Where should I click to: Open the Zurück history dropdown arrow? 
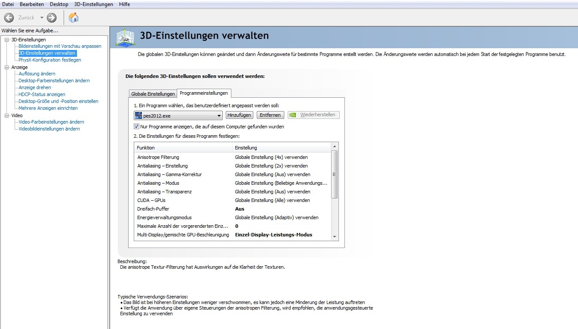pos(42,18)
